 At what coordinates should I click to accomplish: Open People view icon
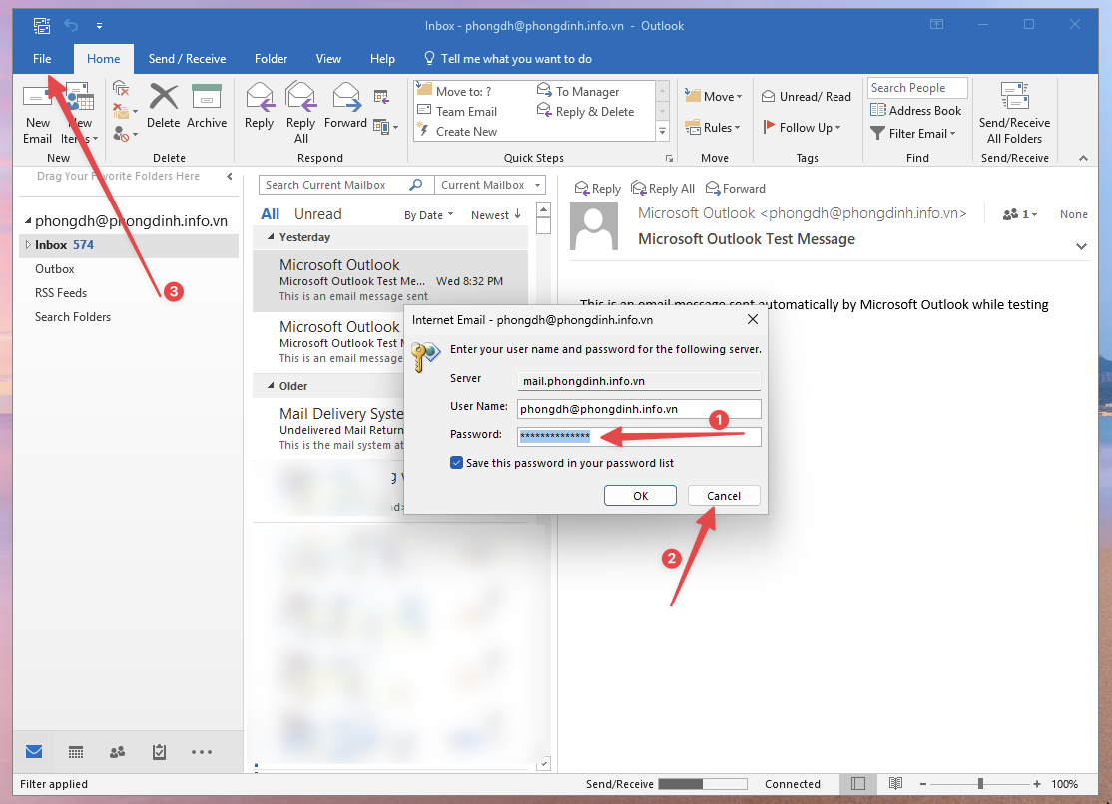tap(117, 751)
